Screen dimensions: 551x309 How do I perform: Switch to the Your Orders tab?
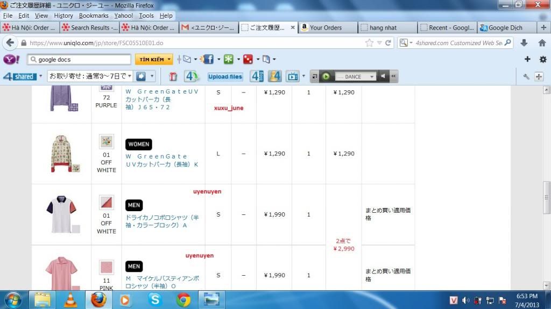tap(328, 27)
